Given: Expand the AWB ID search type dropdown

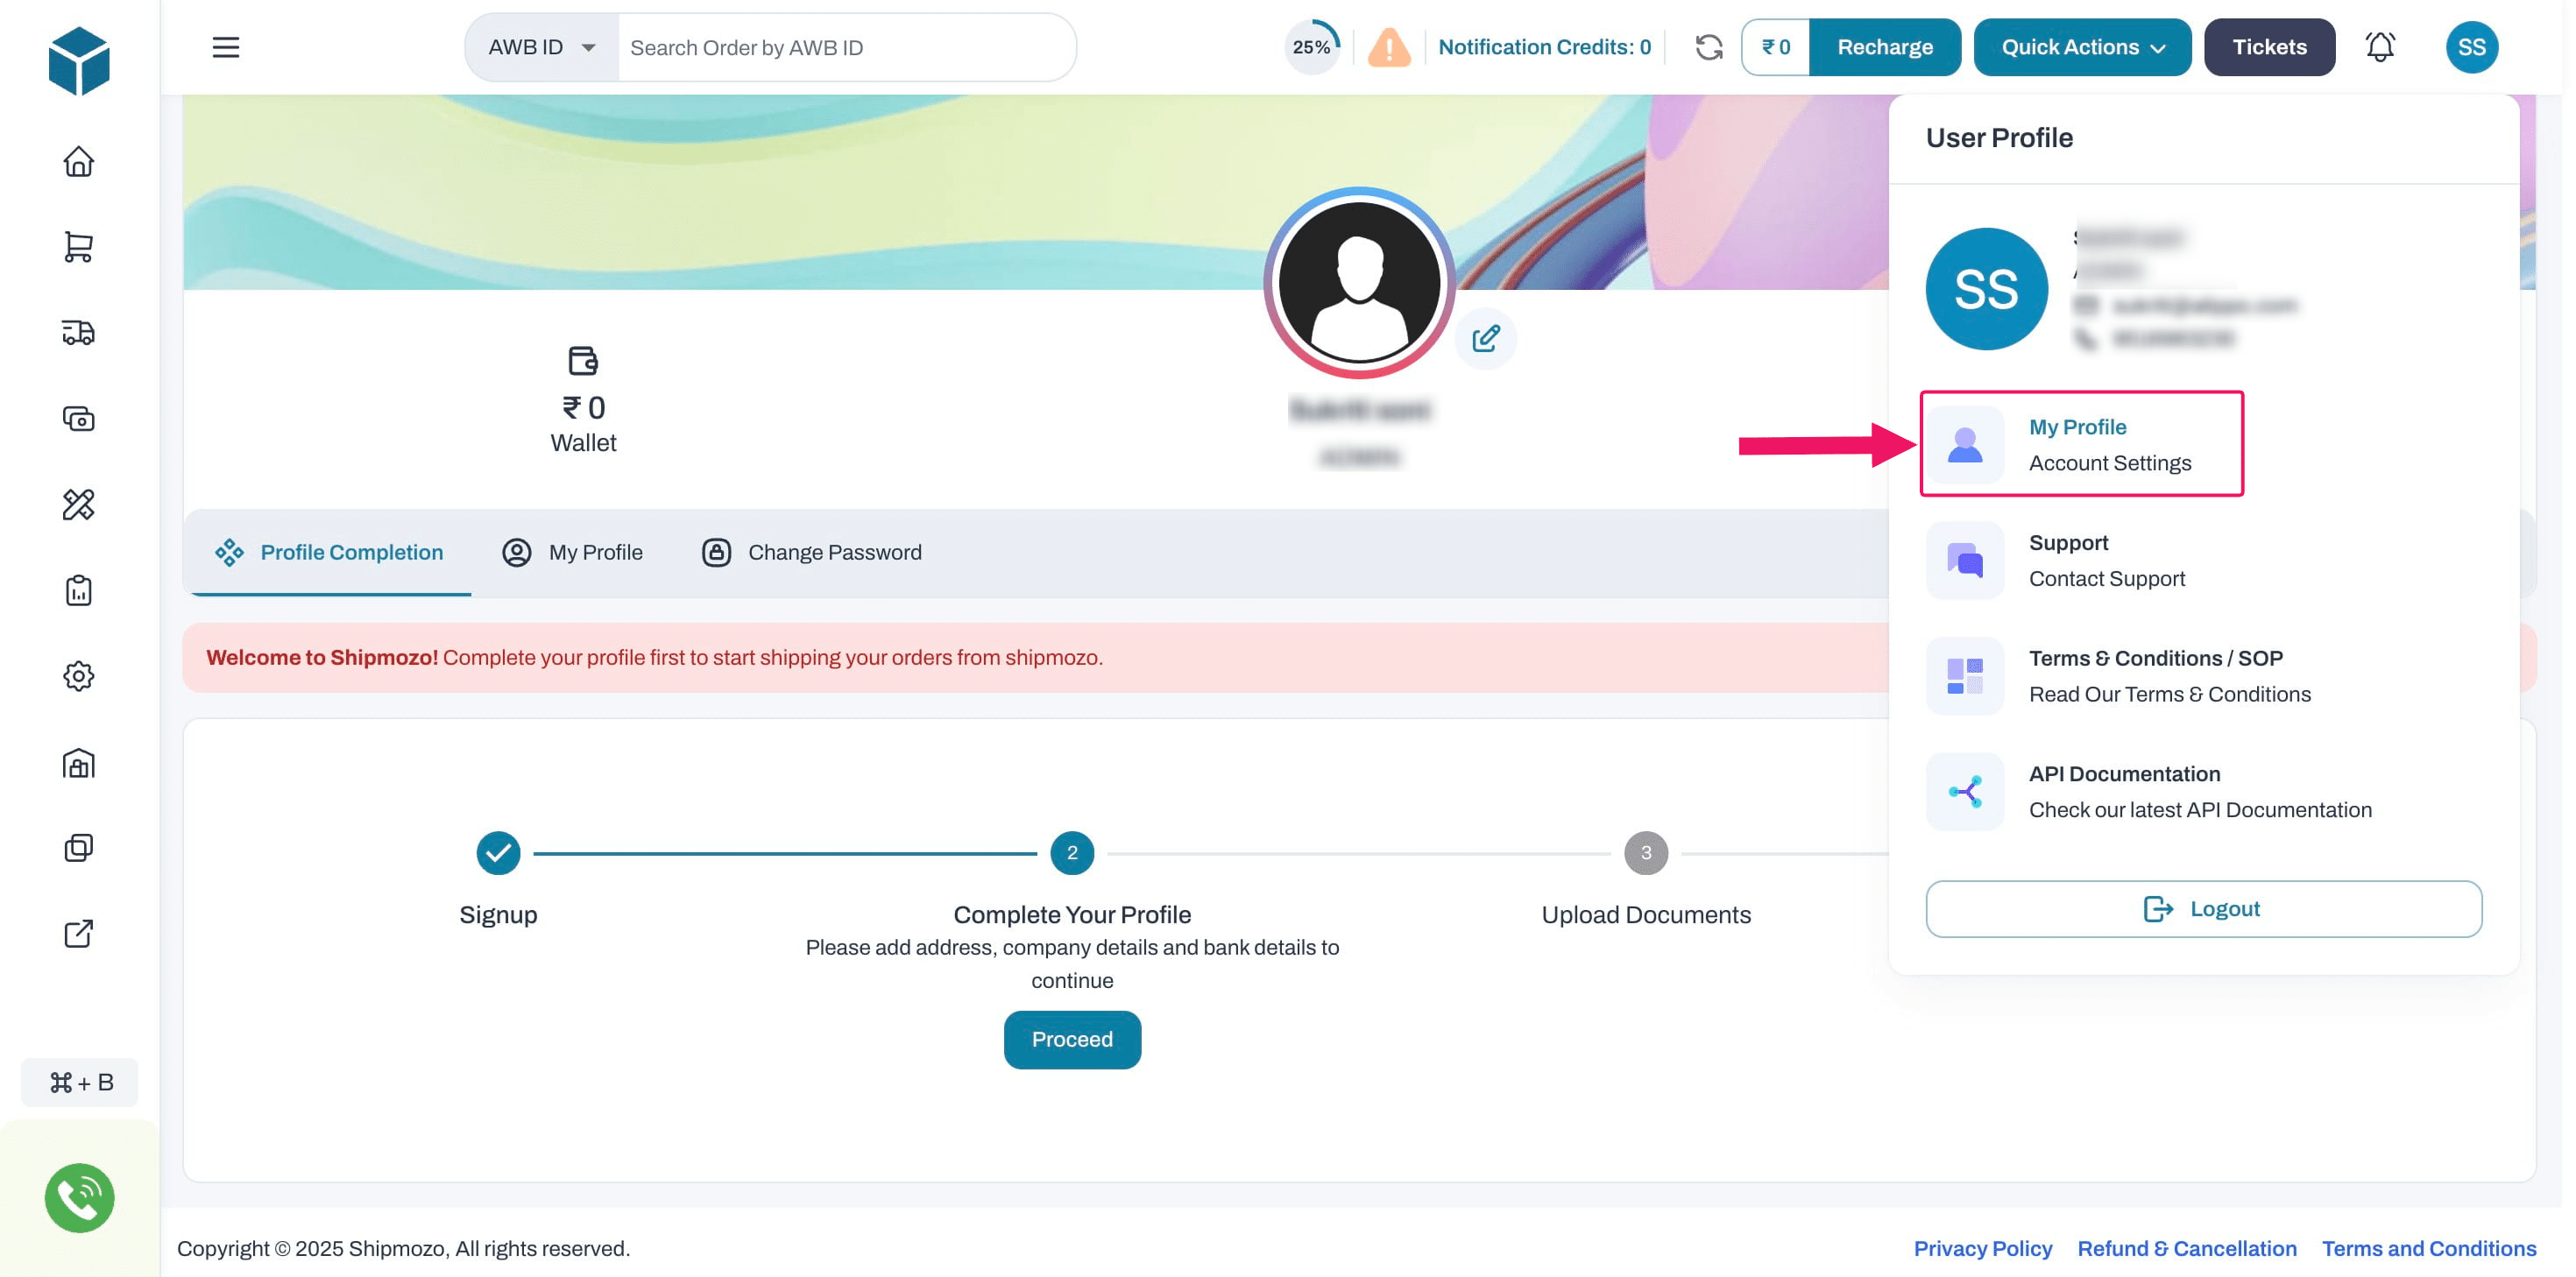Looking at the screenshot, I should click(x=542, y=47).
